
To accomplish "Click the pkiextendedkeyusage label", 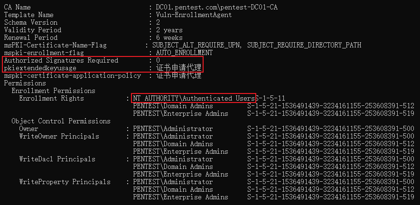I will (x=40, y=68).
